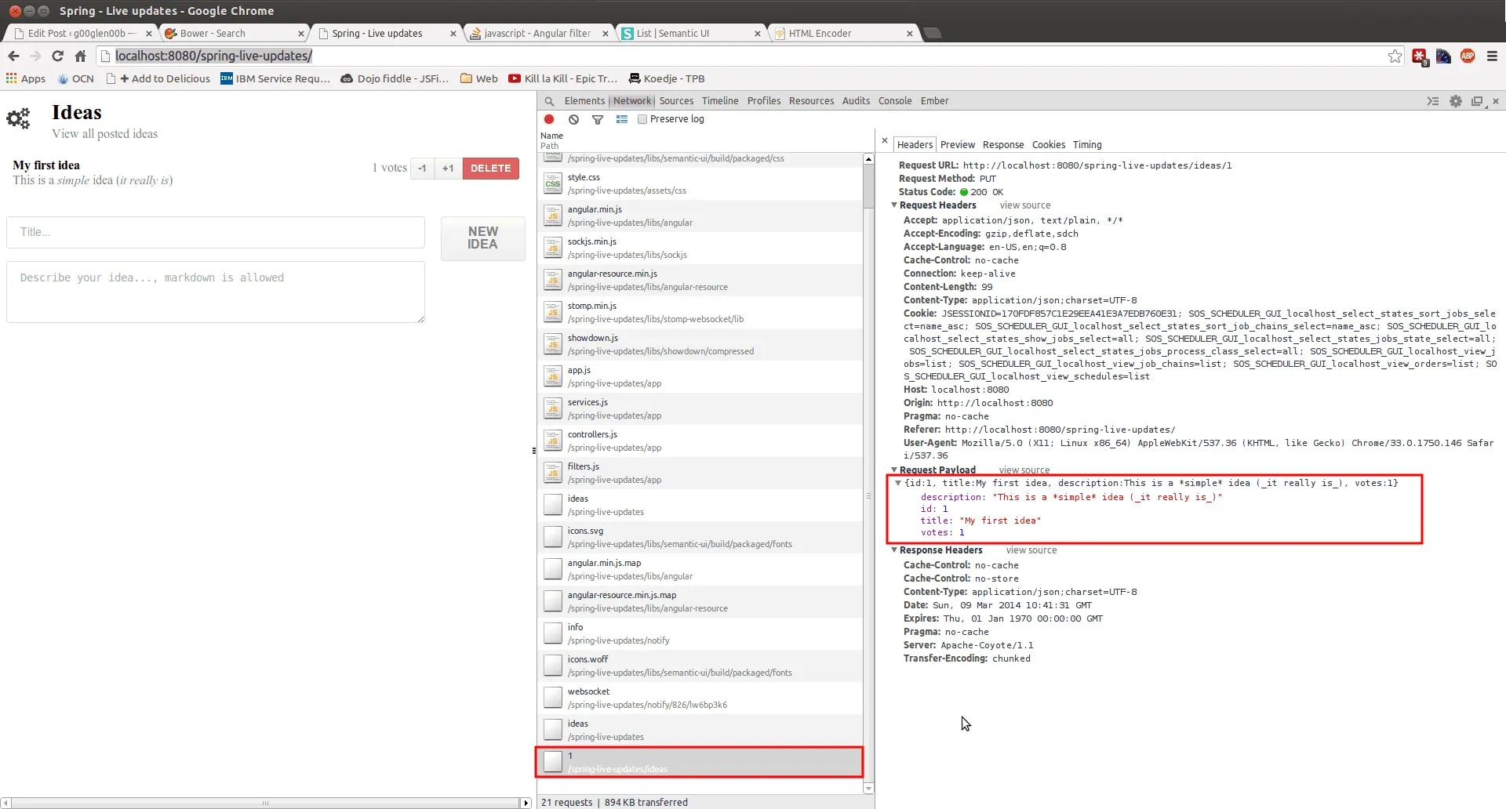Click the filter funnel icon in DevTools
Viewport: 1506px width, 809px height.
(x=598, y=119)
